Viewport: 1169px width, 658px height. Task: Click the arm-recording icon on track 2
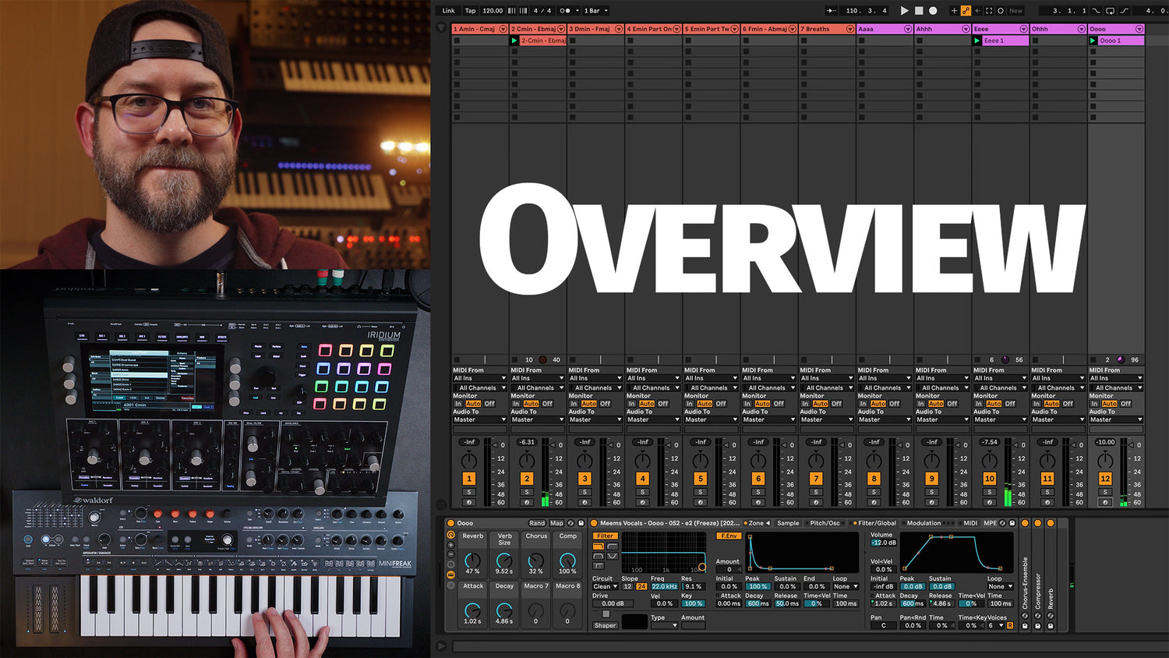527,502
